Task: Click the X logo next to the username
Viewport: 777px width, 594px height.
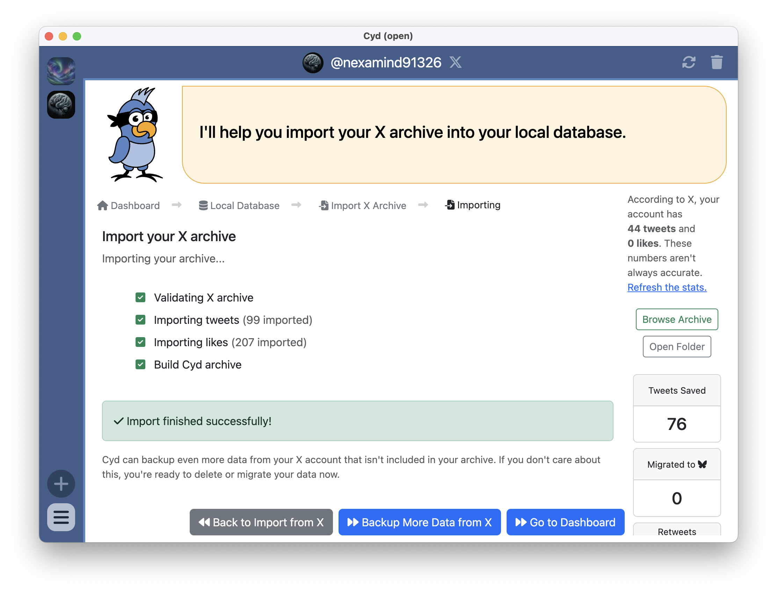Action: coord(455,62)
